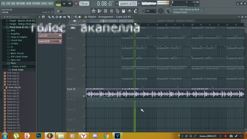Open the Closed Hats folder
This screenshot has width=247, height=139.
coord(15,40)
